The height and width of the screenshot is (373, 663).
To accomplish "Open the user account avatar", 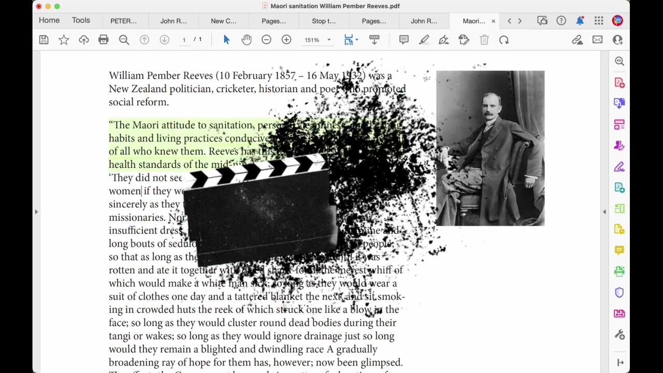I will coord(617,21).
